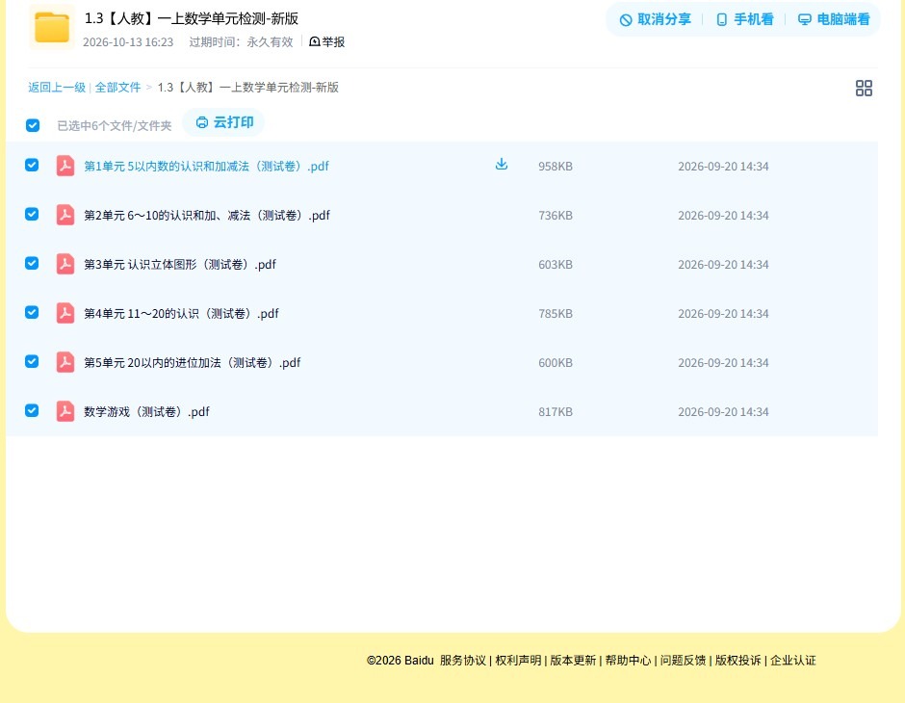Go back with 返回上一级 link
Image resolution: width=905 pixels, height=703 pixels.
(57, 88)
